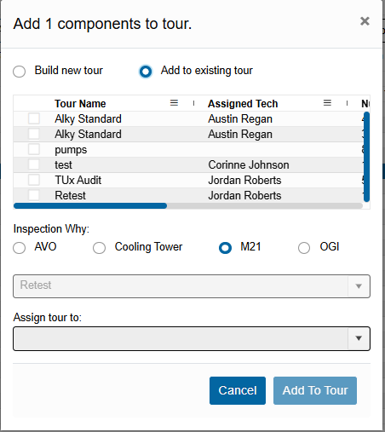Click the horizontal scrollbar of tour table
The image size is (385, 432).
tap(188, 205)
